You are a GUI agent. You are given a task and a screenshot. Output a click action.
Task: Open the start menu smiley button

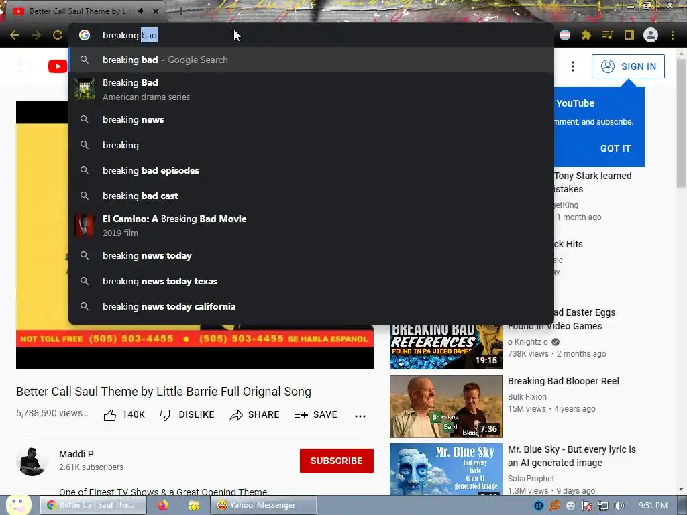[x=18, y=504]
